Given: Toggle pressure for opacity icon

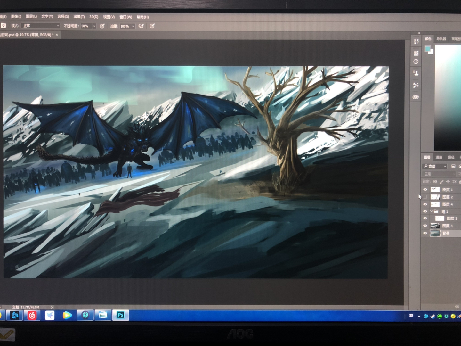Looking at the screenshot, I should (x=102, y=26).
